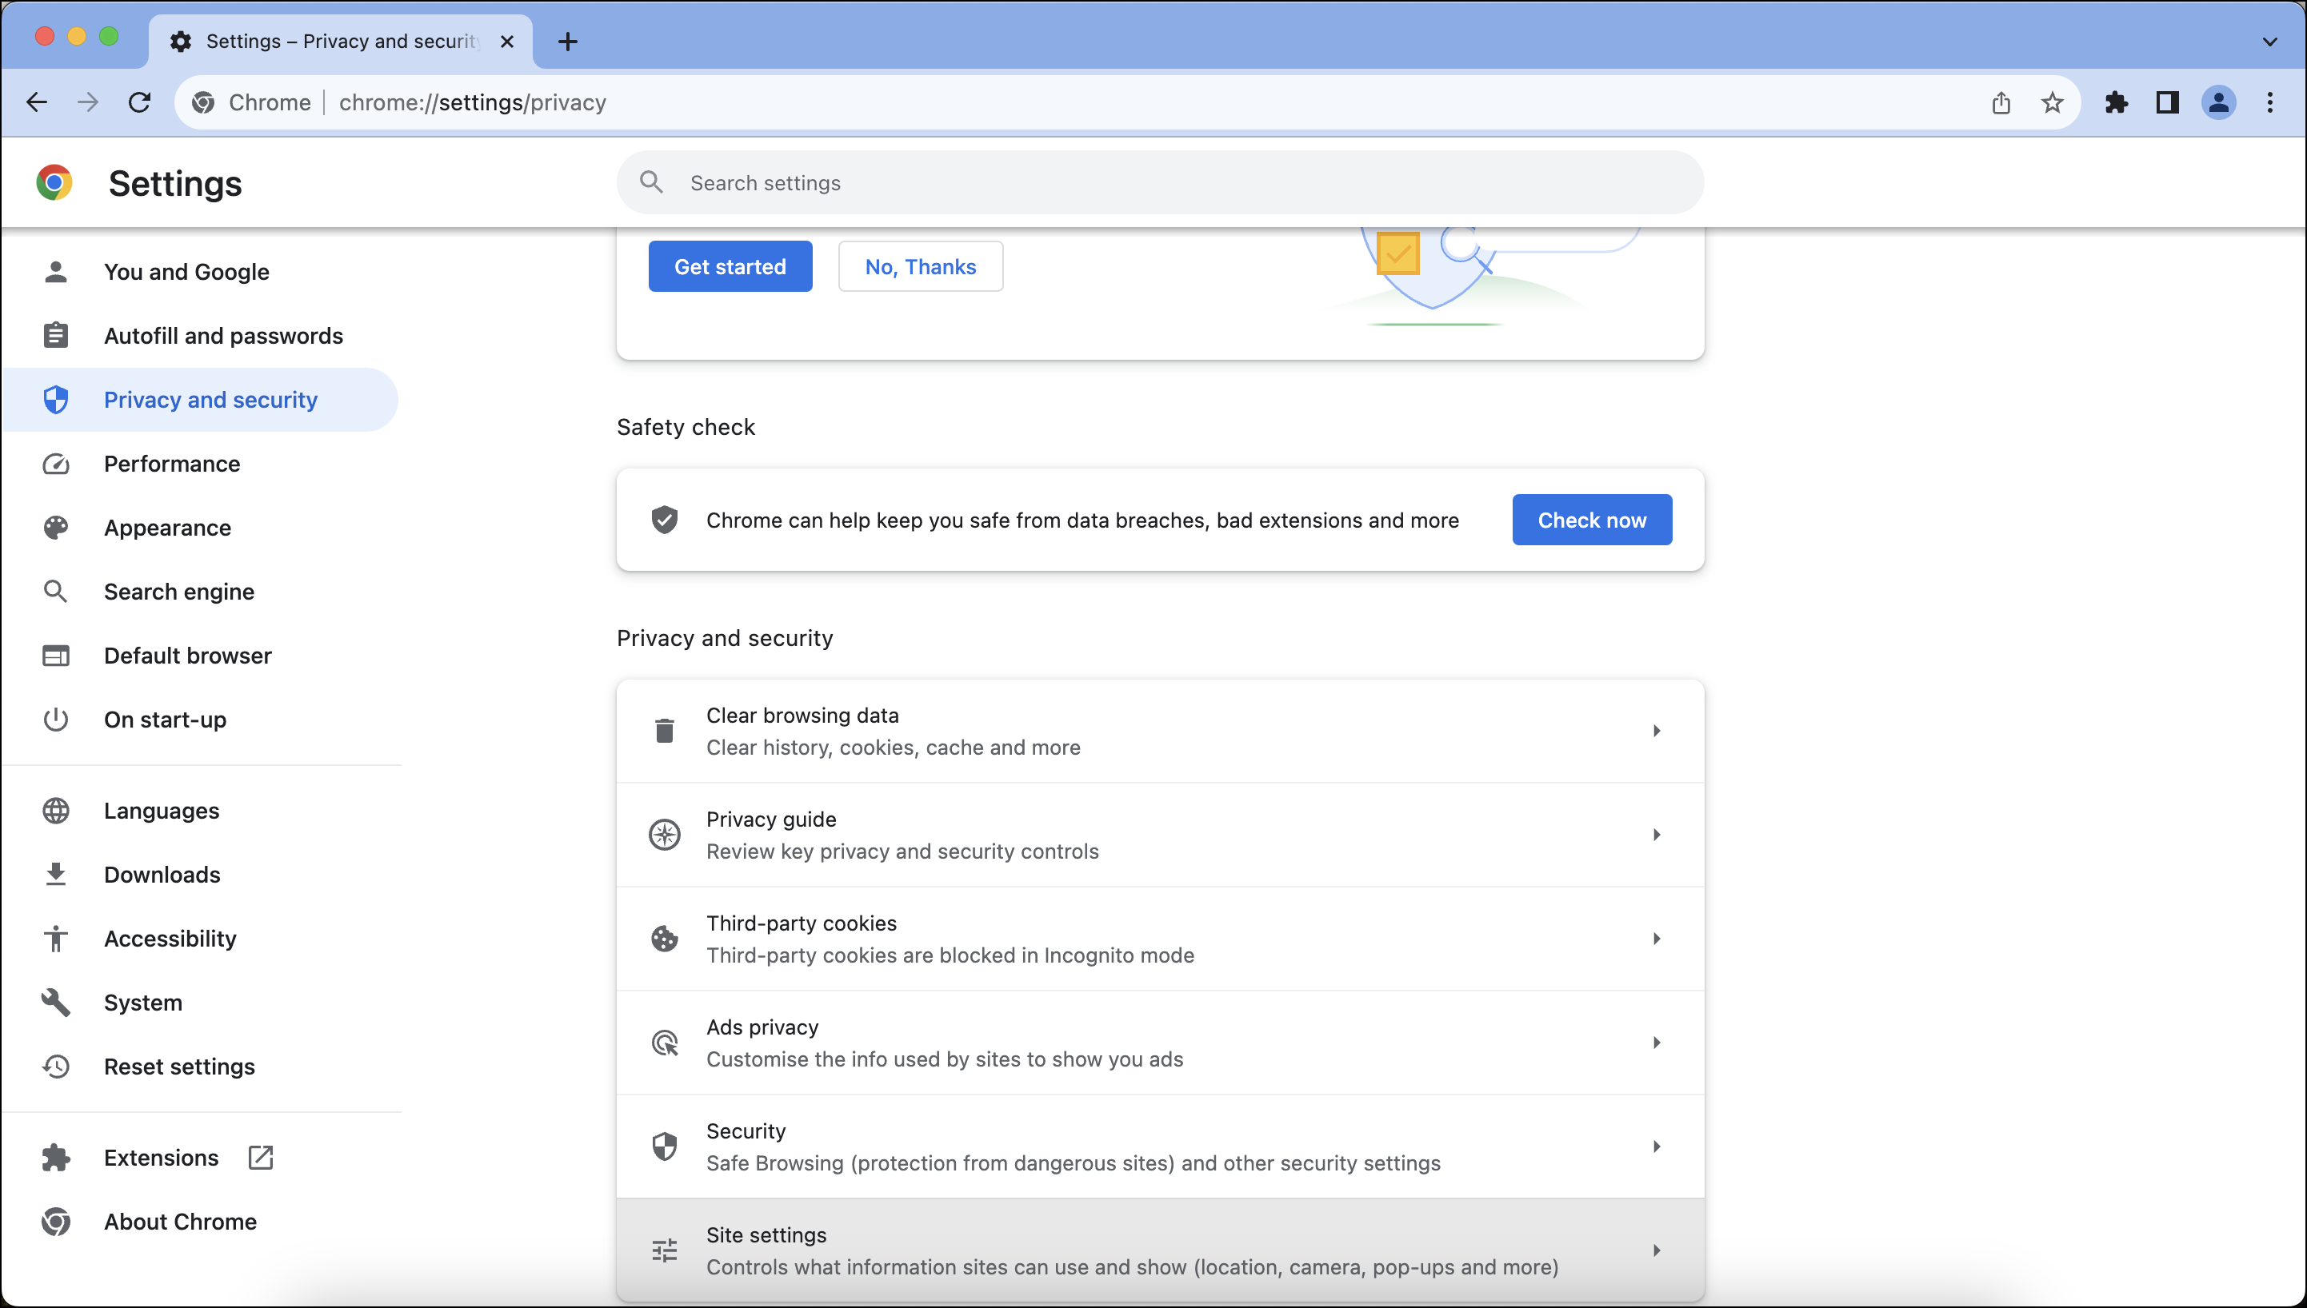Click the magnifier icon in Search settings
Viewport: 2307px width, 1308px height.
(x=652, y=182)
